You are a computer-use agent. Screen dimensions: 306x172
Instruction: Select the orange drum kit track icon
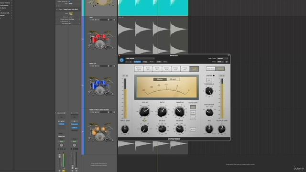tap(100, 132)
